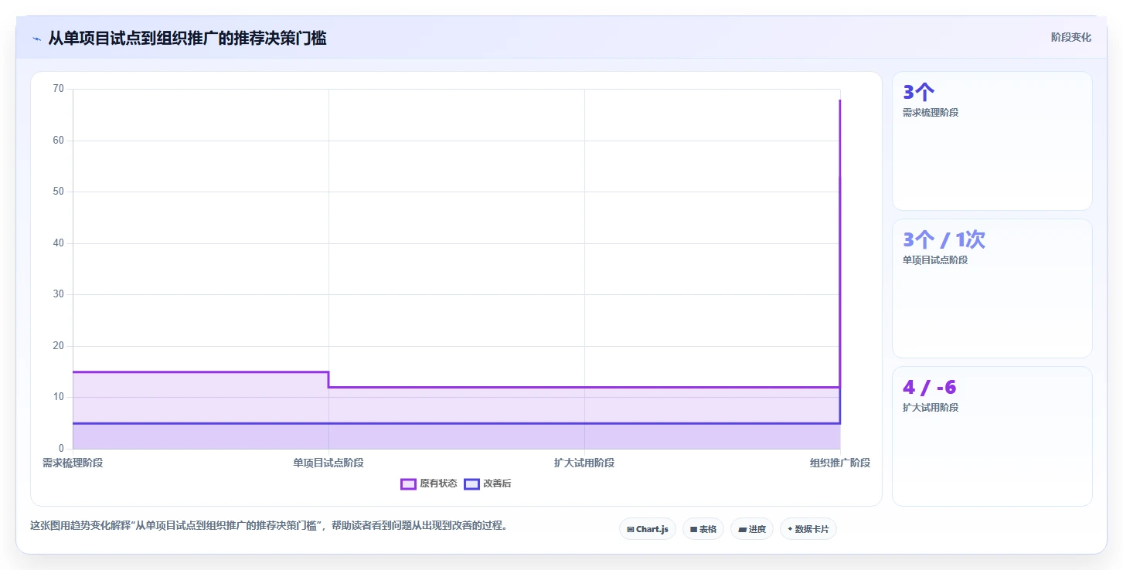The height and width of the screenshot is (570, 1123).
Task: Open the 扩大试用阶段 data card
Action: coord(992,436)
